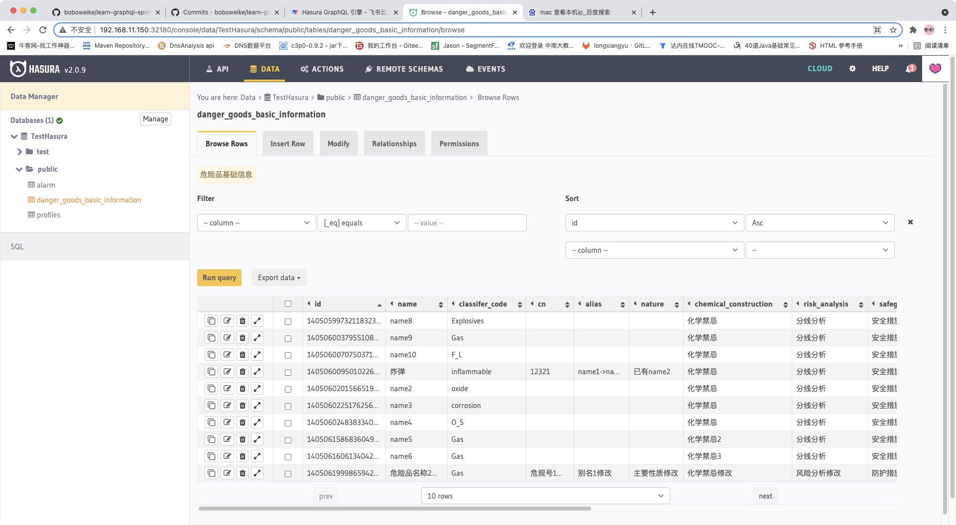Clone the row named name8
Screen dimensions: 956x525
pyautogui.click(x=211, y=321)
